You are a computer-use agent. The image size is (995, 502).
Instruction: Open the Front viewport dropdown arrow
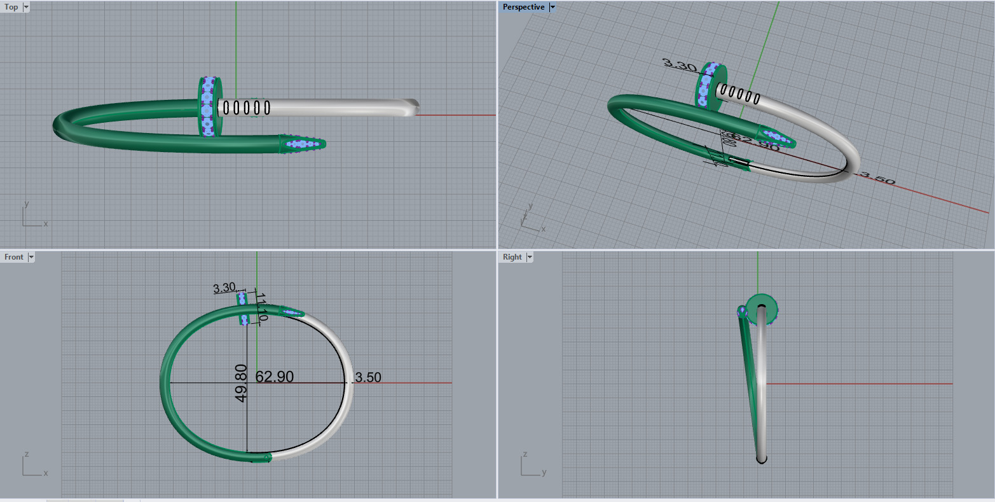(31, 257)
